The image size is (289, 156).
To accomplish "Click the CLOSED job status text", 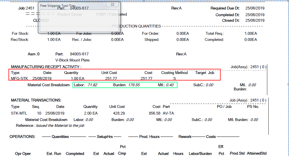I will tap(41, 20).
